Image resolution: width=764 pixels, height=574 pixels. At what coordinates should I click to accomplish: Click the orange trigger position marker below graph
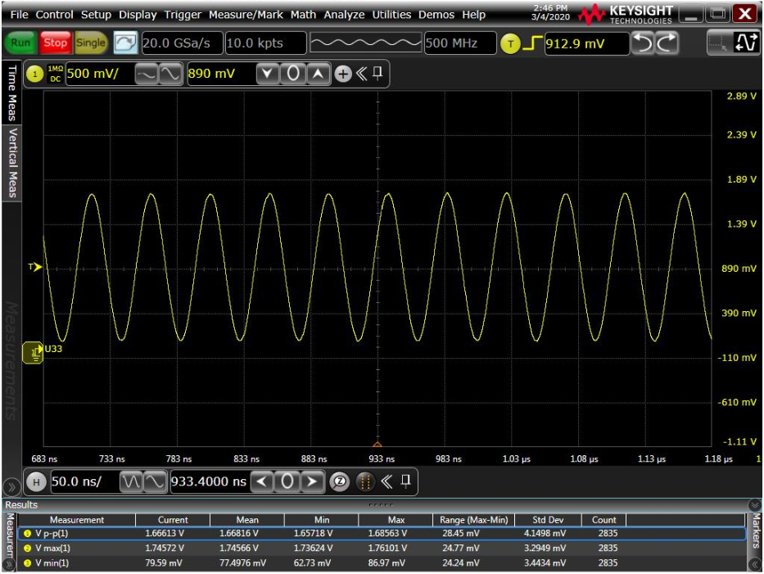377,445
